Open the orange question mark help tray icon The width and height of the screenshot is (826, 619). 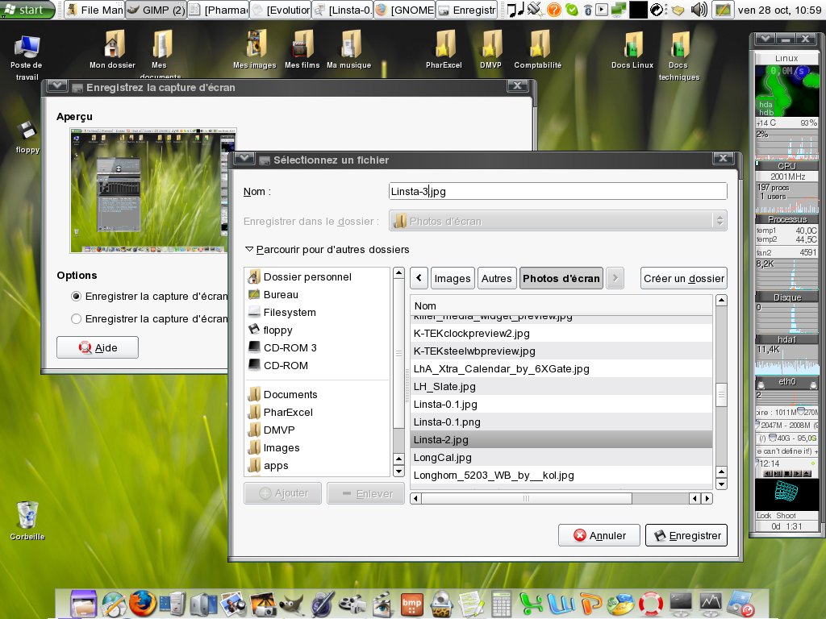[553, 10]
